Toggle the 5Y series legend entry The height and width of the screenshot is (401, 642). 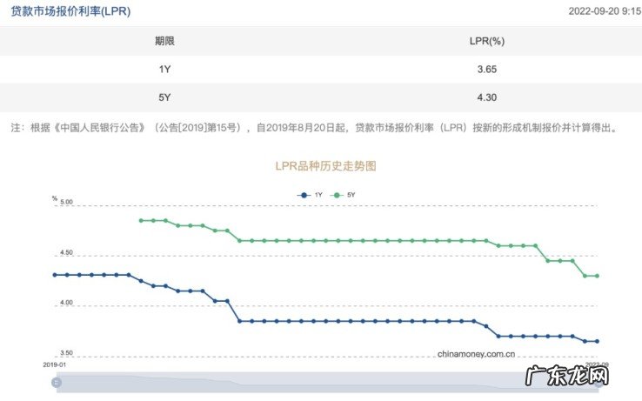point(343,195)
